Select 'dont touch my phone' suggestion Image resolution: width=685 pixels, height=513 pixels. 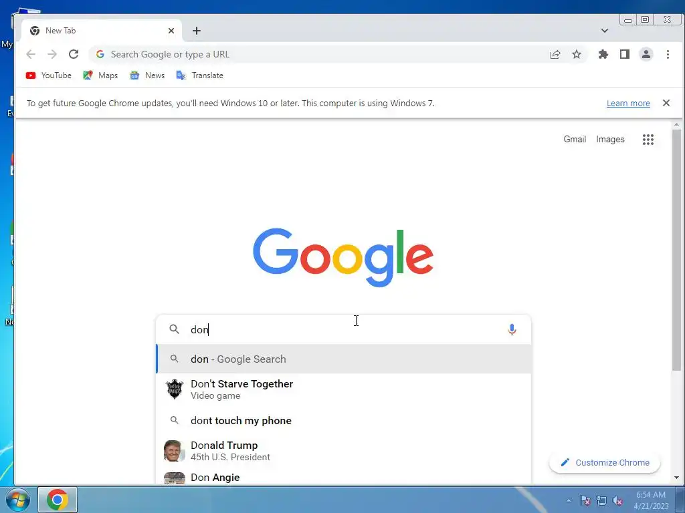click(x=343, y=421)
